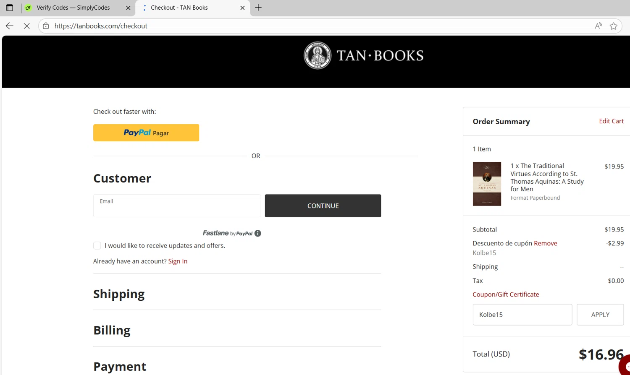
Task: Click the Kolbe15 coupon label under discount
Action: [x=484, y=253]
